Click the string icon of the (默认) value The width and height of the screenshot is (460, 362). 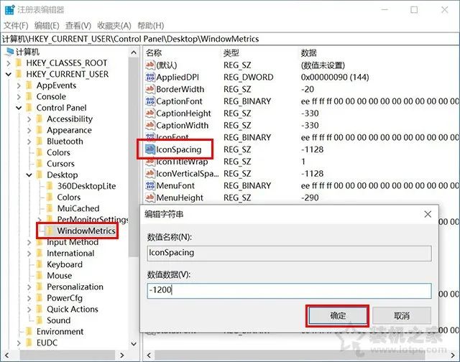pos(150,65)
